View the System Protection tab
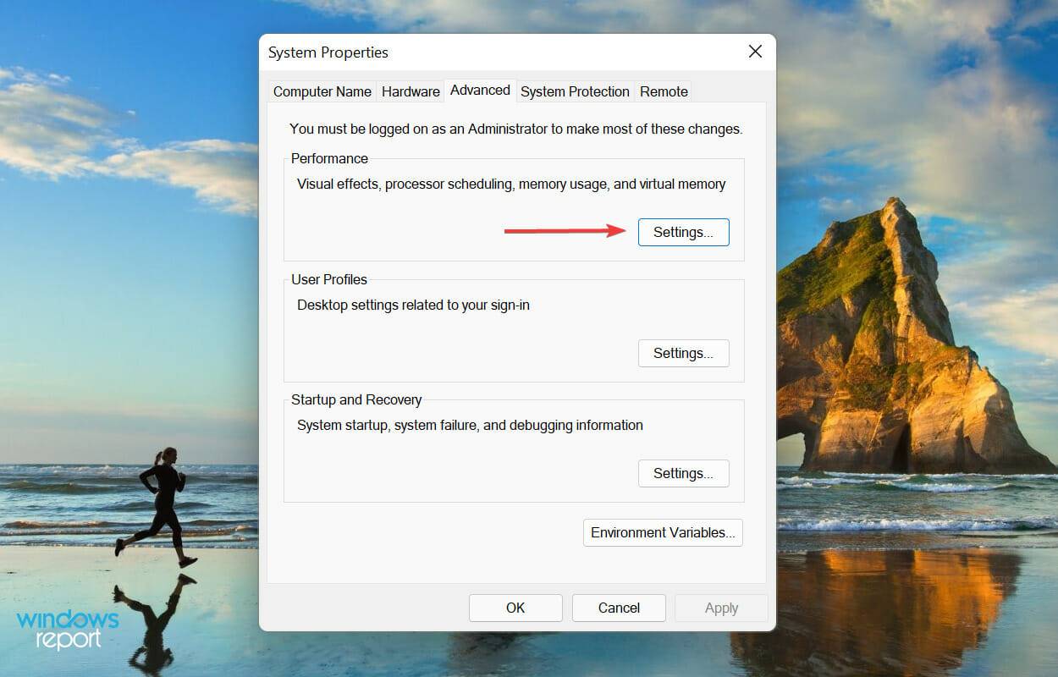 coord(575,91)
